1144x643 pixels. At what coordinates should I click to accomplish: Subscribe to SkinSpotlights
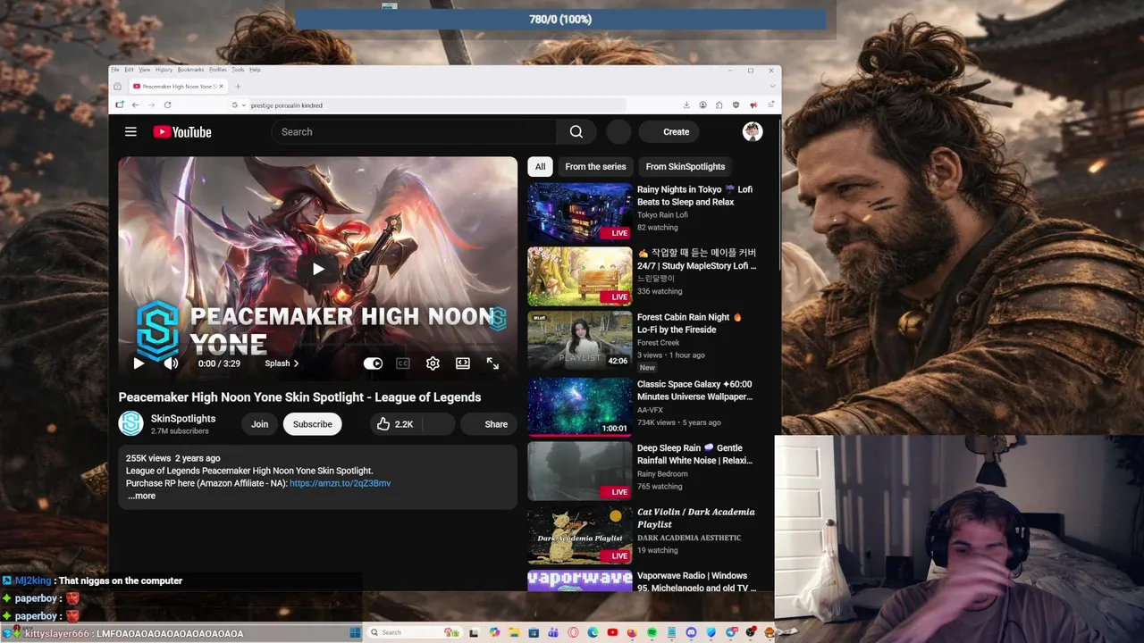[x=313, y=424]
